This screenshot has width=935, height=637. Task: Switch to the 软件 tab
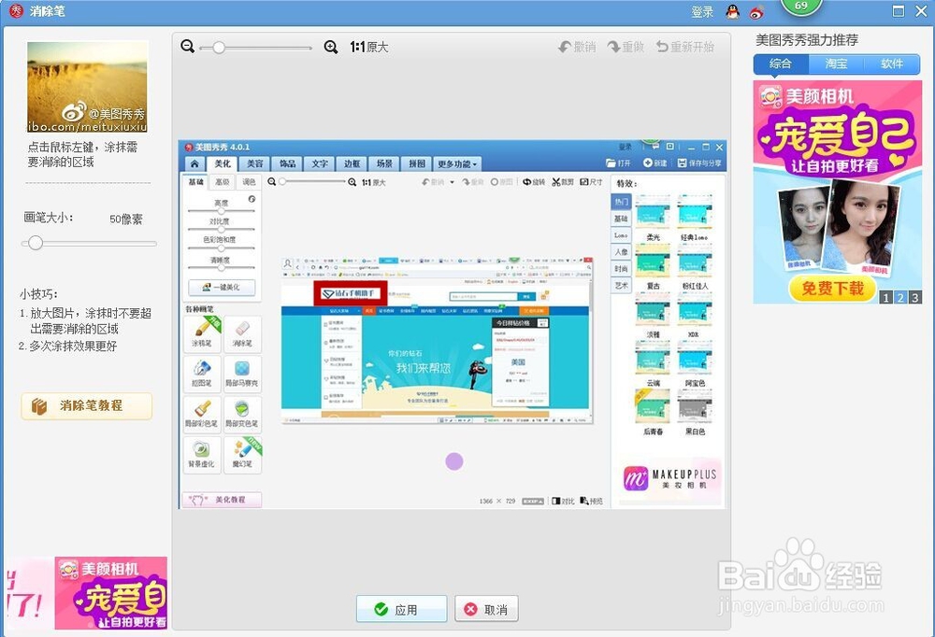[892, 64]
